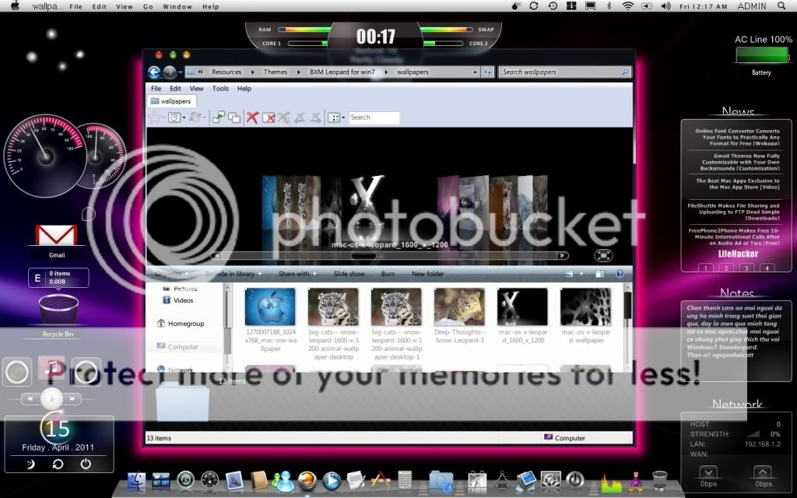Click play on the music player widget
The image size is (797, 498).
tap(51, 398)
